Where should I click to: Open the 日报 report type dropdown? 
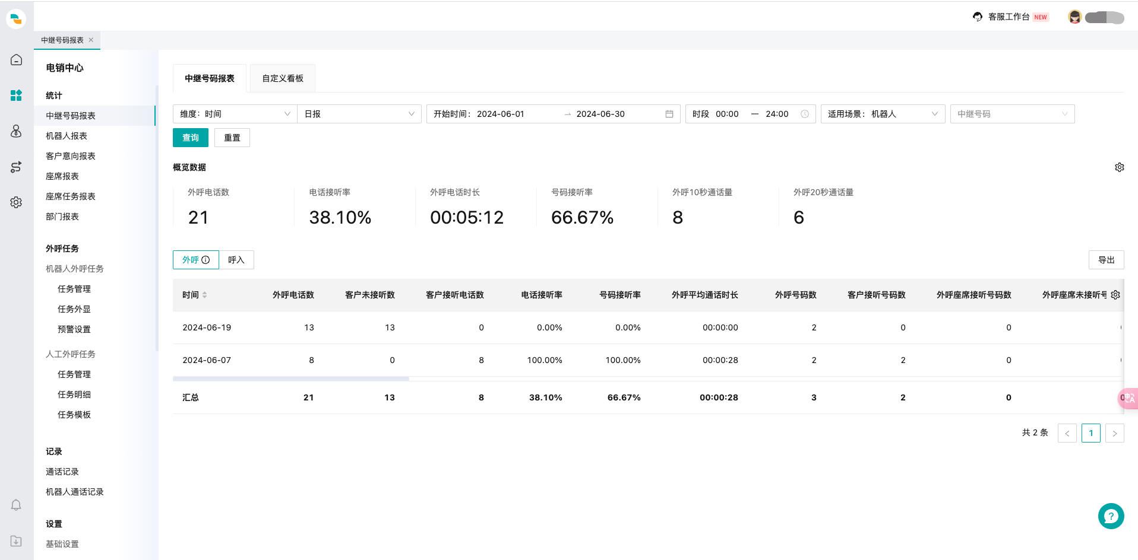359,114
